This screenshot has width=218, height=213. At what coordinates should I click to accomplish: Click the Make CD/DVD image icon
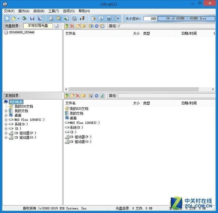[51, 18]
